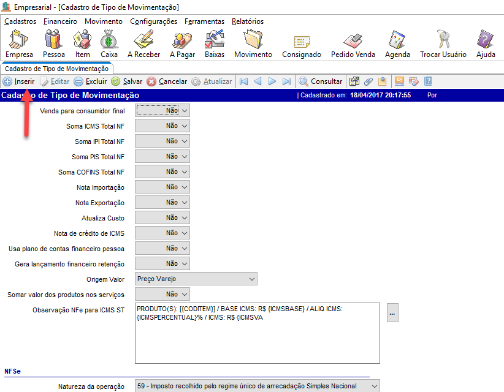
Task: Click the Caixa toolbar icon
Action: (x=109, y=43)
